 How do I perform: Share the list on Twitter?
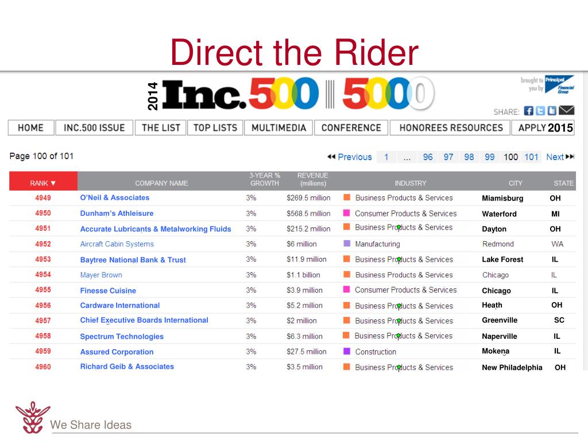(540, 111)
